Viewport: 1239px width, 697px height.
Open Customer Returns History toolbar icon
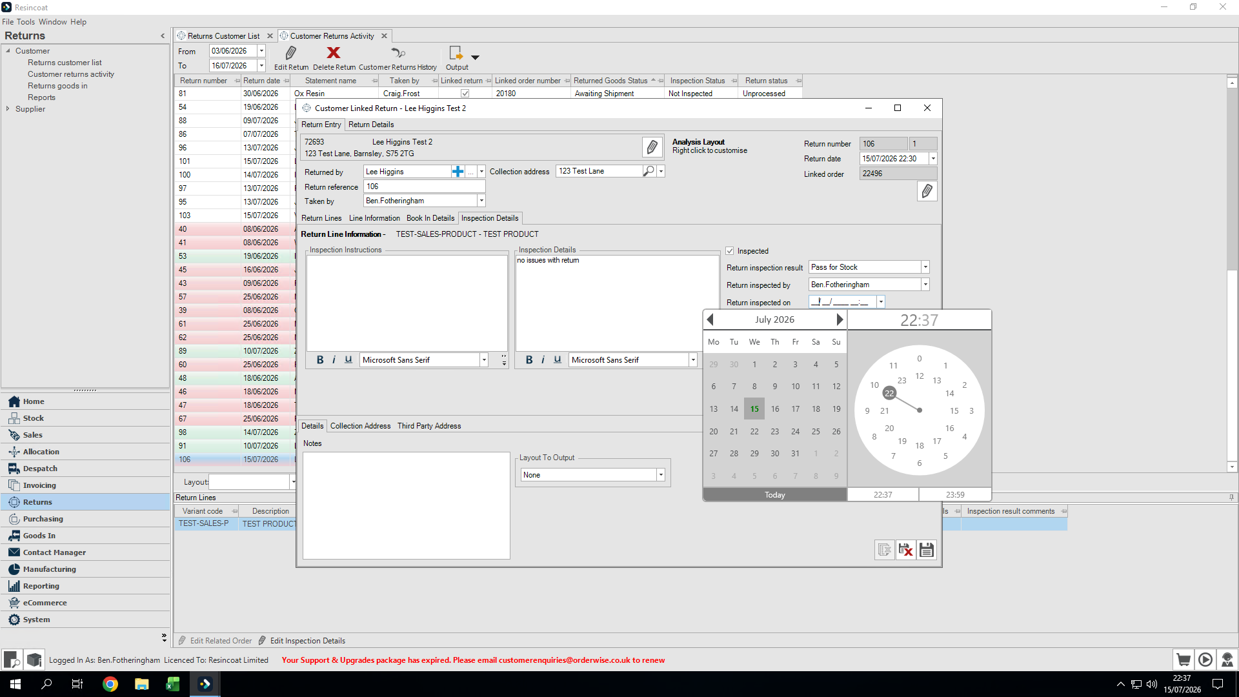click(x=398, y=53)
